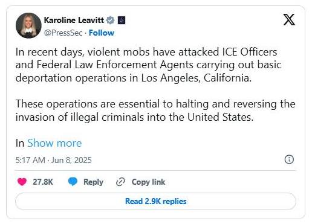Image resolution: width=315 pixels, height=224 pixels.
Task: Open the 5:17 AM Jun 8, 2025 timestamp
Action: point(54,160)
